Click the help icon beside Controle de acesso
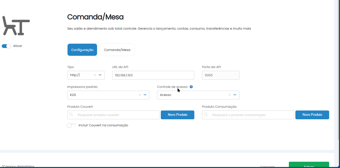 coord(191,87)
